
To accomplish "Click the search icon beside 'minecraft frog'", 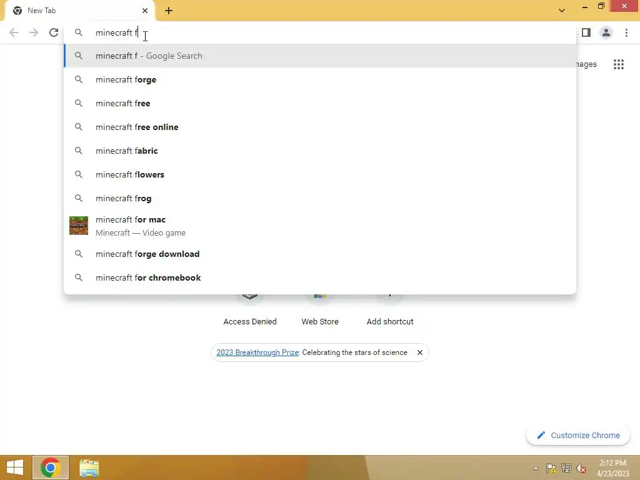I will (78, 198).
